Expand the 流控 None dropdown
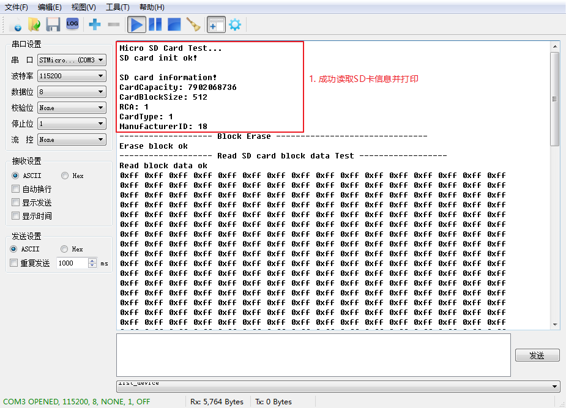 pos(72,139)
